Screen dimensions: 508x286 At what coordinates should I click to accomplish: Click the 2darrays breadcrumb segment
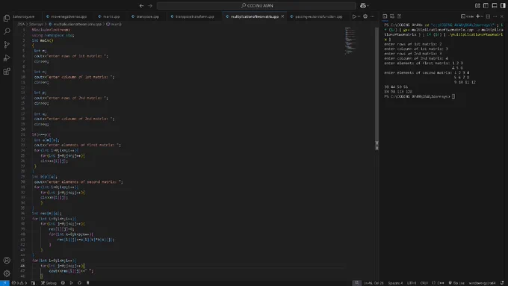click(x=36, y=25)
